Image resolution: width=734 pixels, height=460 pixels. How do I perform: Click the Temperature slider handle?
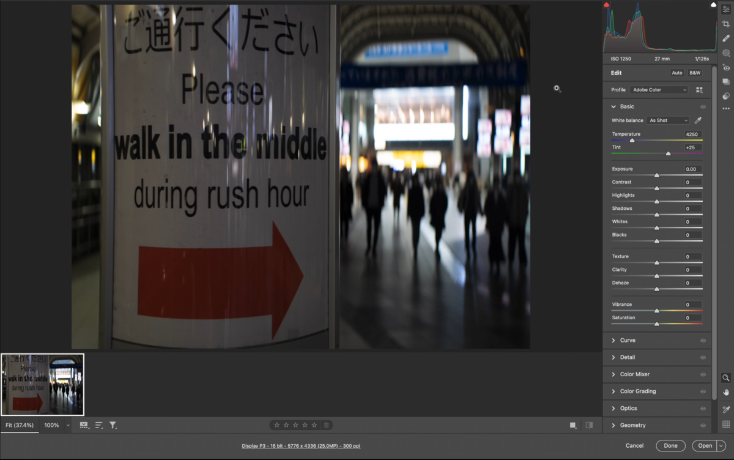[x=632, y=141]
